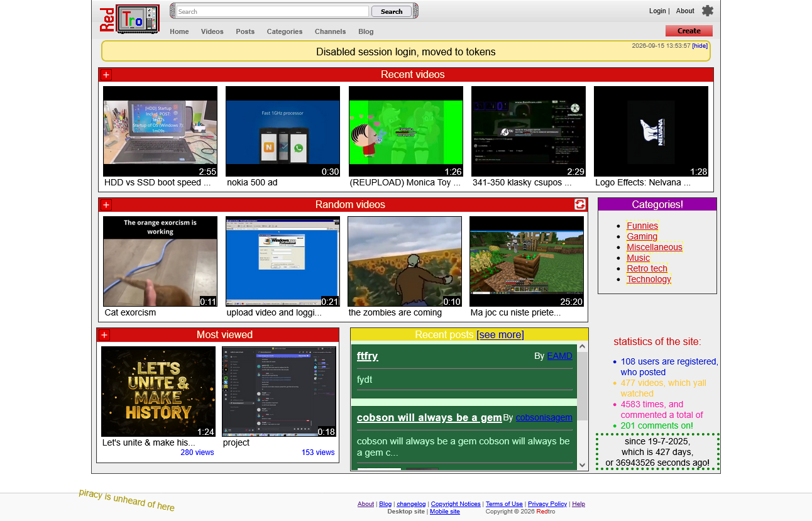Click the RedTro TV logo
This screenshot has height=521, width=812.
coord(129,19)
